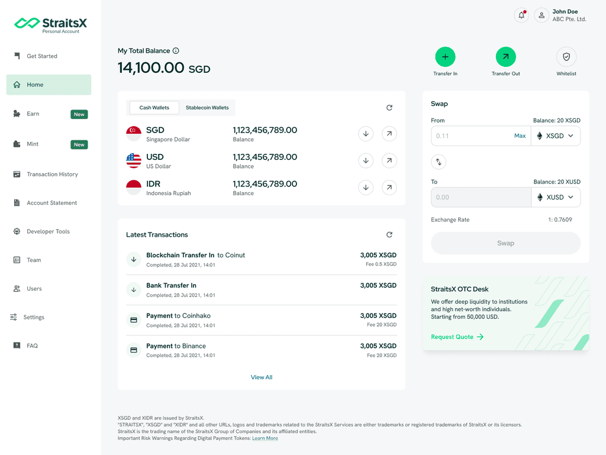
Task: Transfer in to the IDR wallet
Action: pos(366,188)
